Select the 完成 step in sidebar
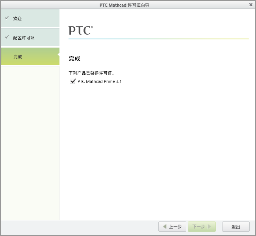 point(30,56)
